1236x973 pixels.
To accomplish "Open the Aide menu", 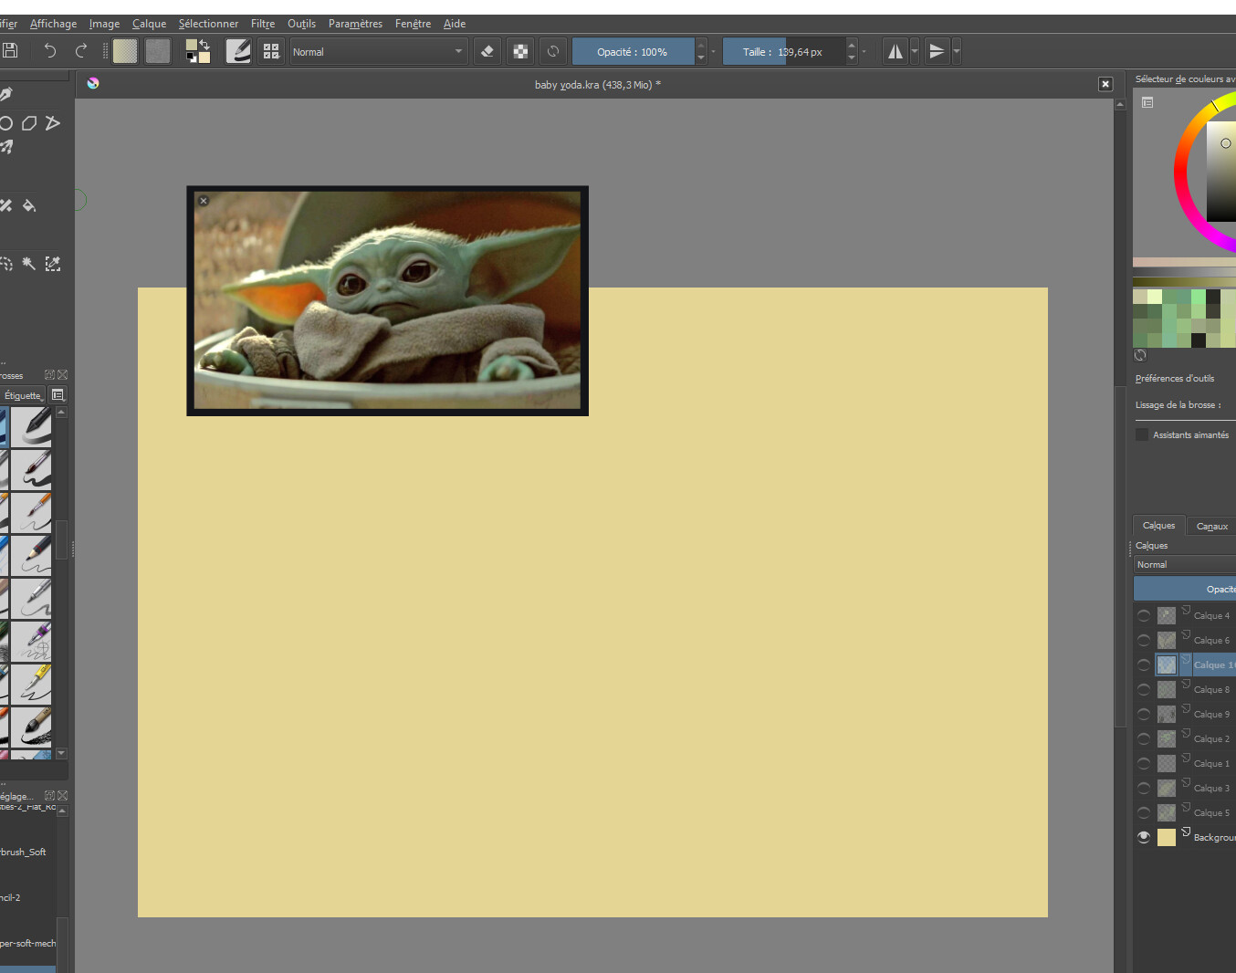I will tap(455, 24).
